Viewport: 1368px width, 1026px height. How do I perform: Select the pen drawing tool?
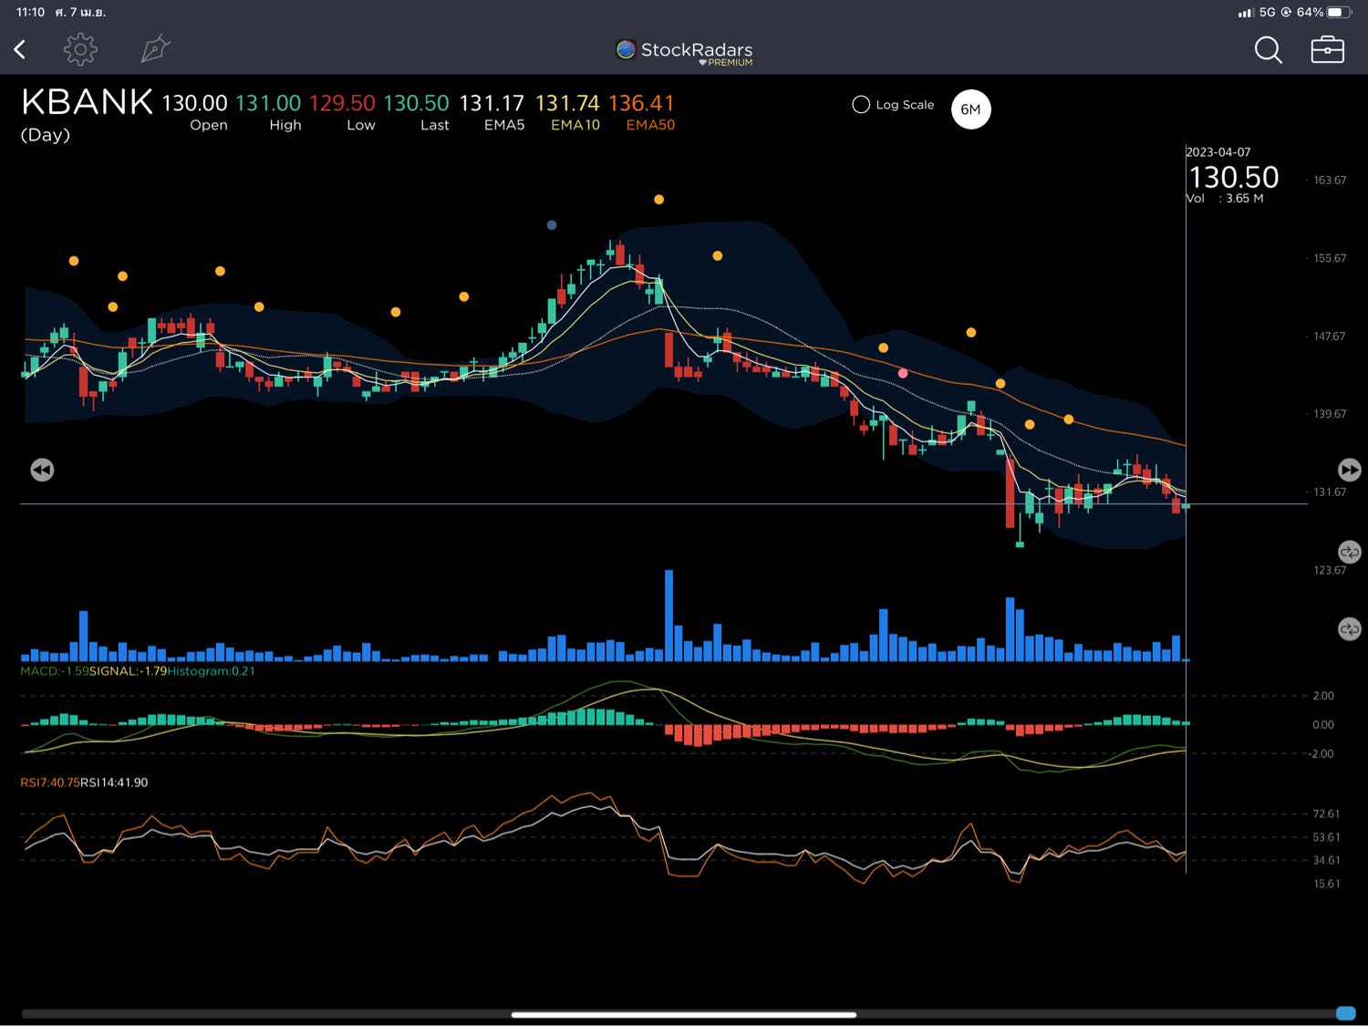coord(156,49)
